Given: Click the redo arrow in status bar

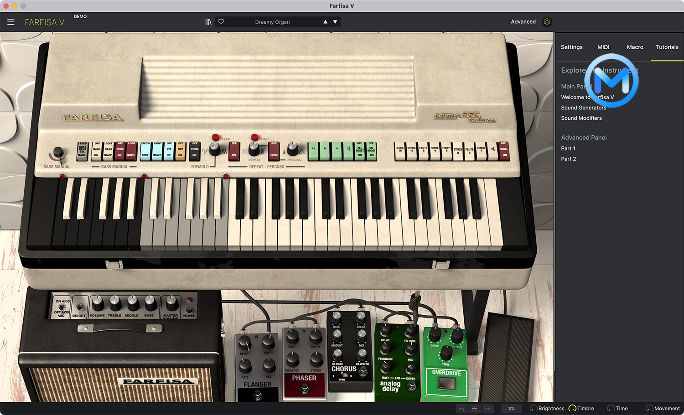Looking at the screenshot, I should point(487,409).
